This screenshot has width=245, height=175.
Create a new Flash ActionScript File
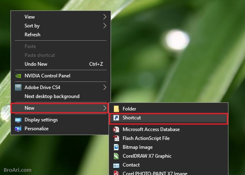click(169, 138)
